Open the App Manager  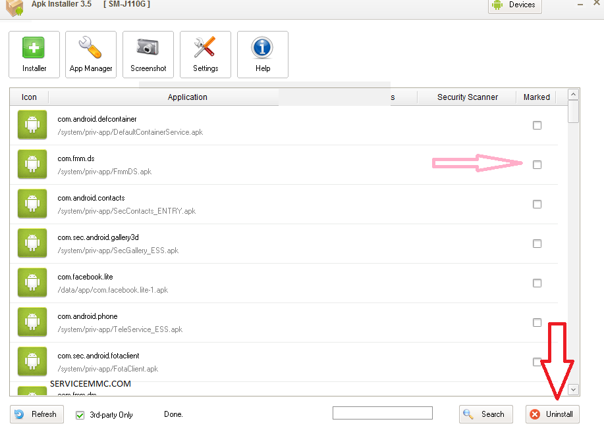(x=90, y=54)
